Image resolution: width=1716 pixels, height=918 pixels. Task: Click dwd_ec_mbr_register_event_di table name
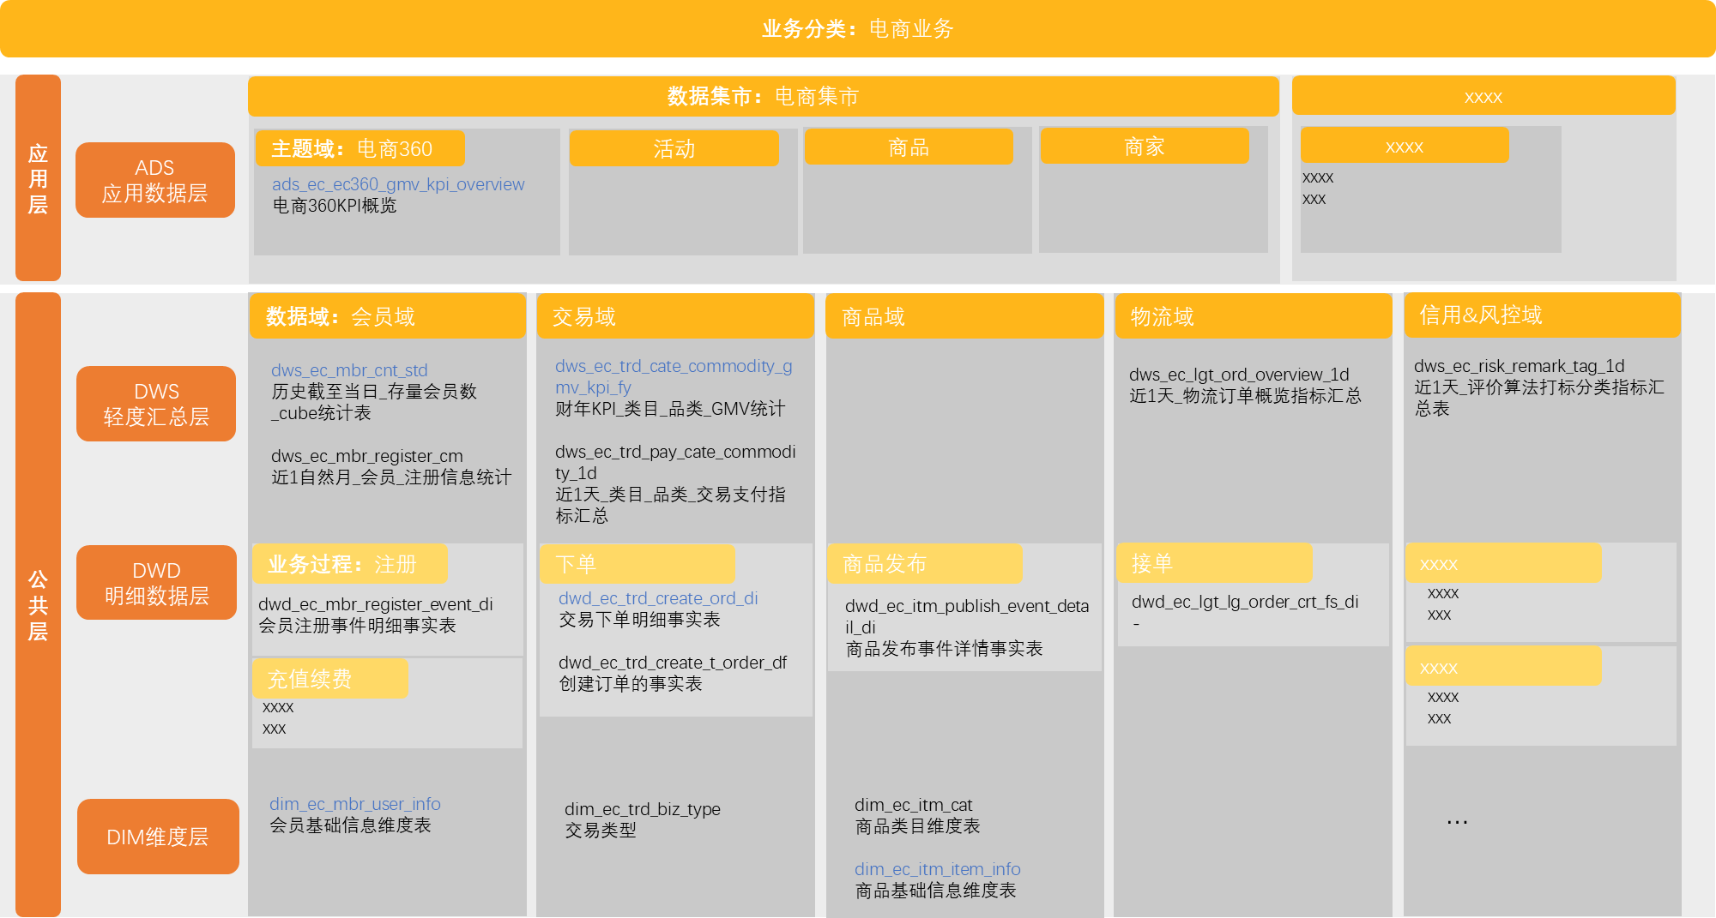[x=376, y=604]
